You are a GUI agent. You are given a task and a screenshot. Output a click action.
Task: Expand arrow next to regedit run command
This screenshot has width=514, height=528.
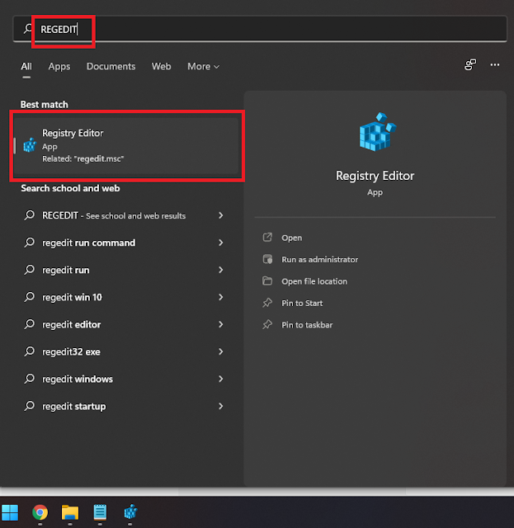(x=220, y=243)
